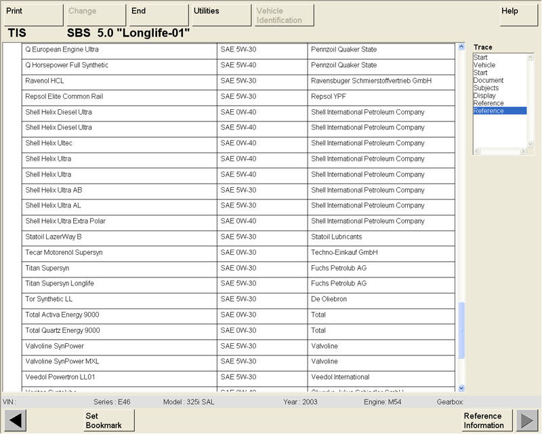This screenshot has width=542, height=434.
Task: Select the highlighted Reference trace entry
Action: pos(500,111)
